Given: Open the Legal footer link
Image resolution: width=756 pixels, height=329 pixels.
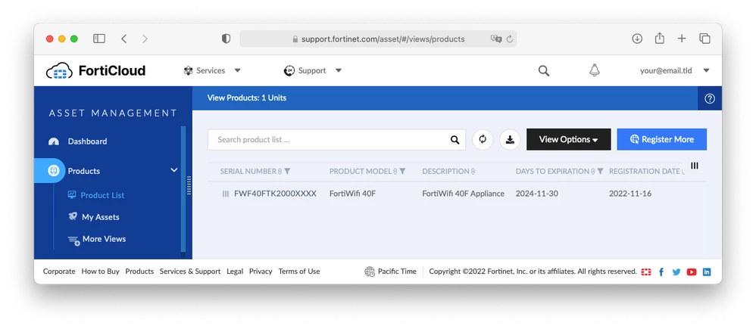Looking at the screenshot, I should point(235,272).
